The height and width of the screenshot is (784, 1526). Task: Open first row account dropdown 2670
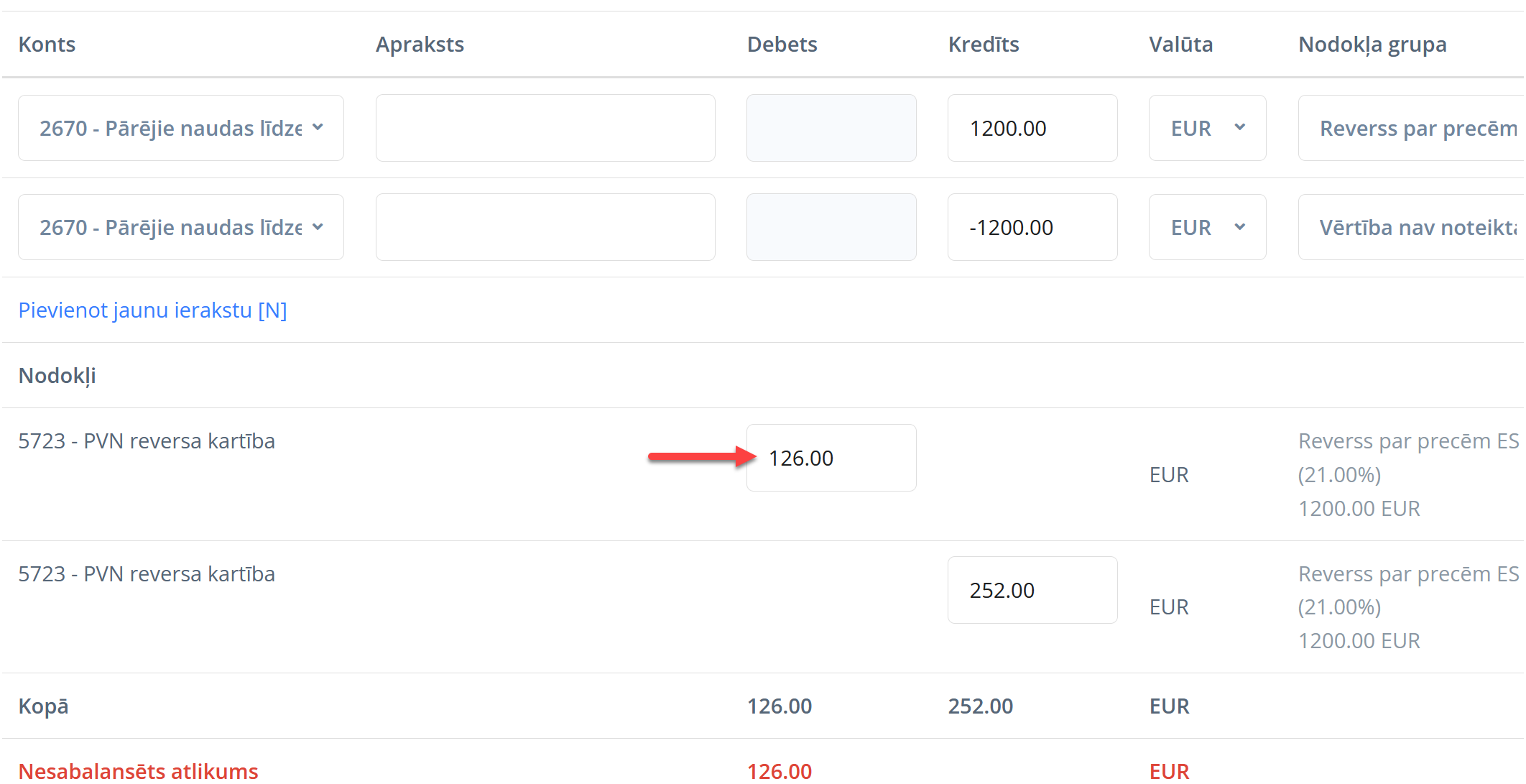(180, 128)
